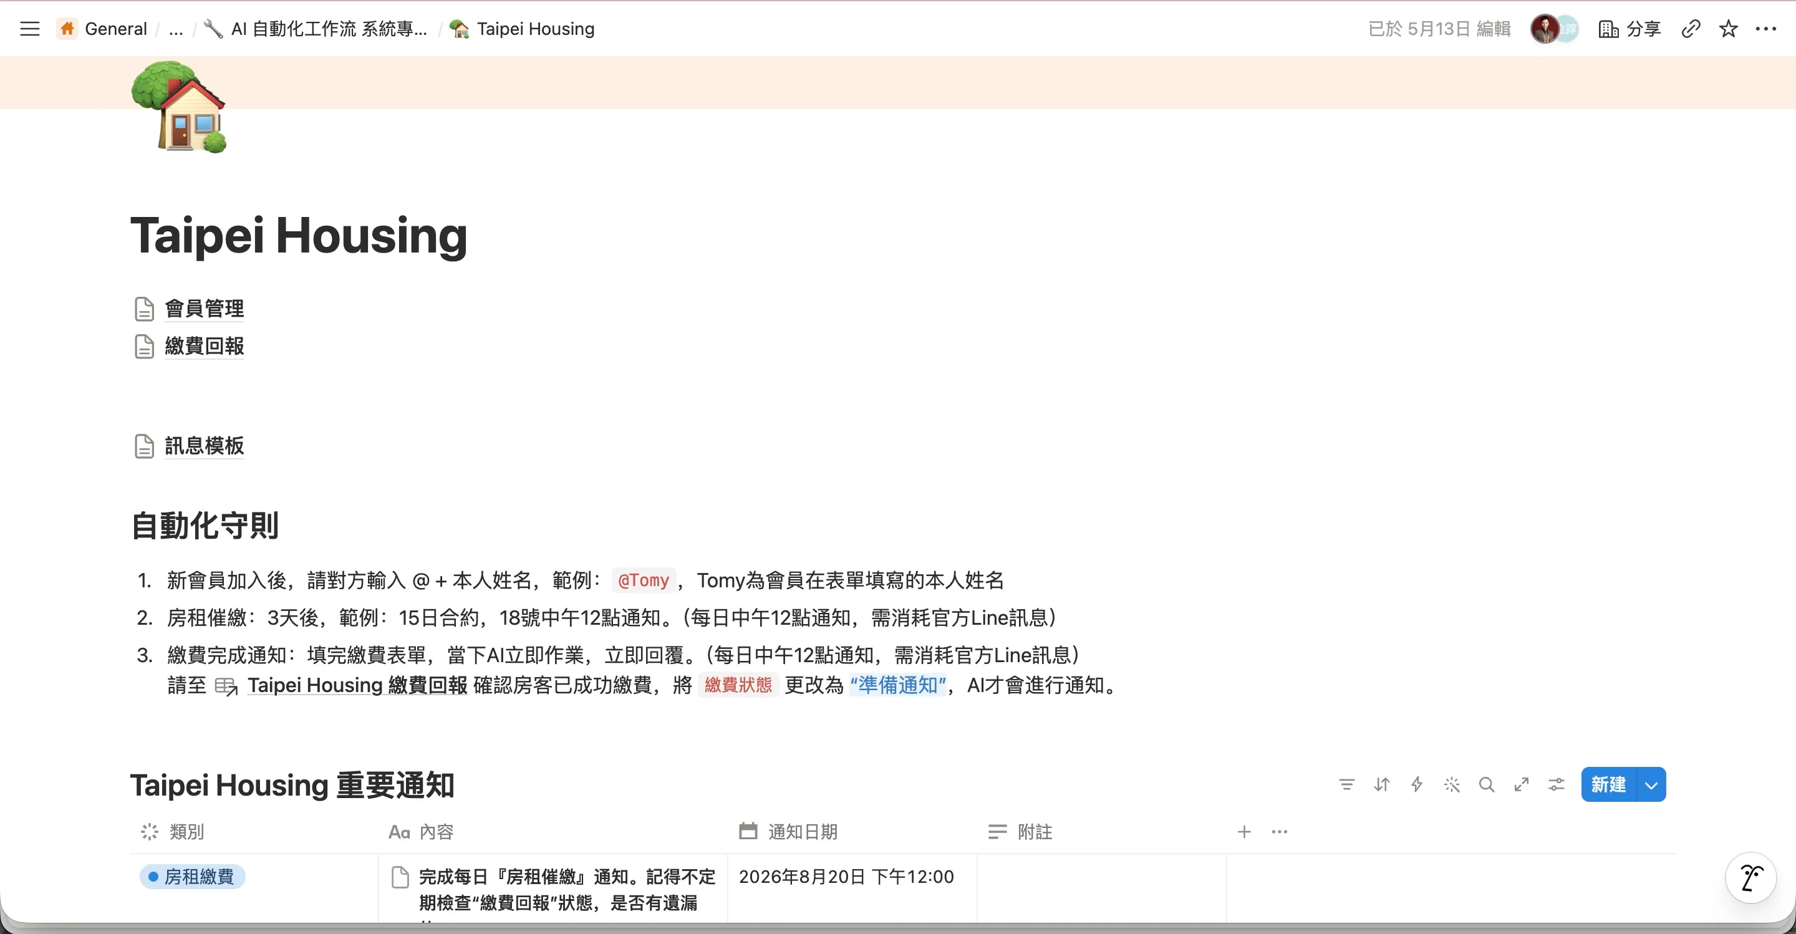
Task: Click the "準備通知" highlighted text
Action: (898, 685)
